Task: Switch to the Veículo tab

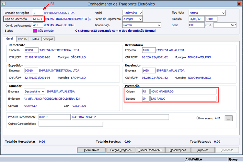Action: [x=22, y=39]
